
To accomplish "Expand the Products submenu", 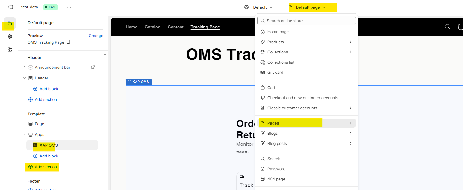I will [x=350, y=42].
